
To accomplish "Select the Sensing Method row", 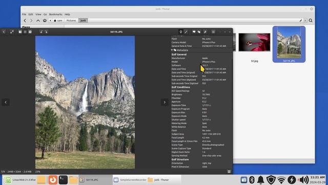I will click(x=201, y=156).
